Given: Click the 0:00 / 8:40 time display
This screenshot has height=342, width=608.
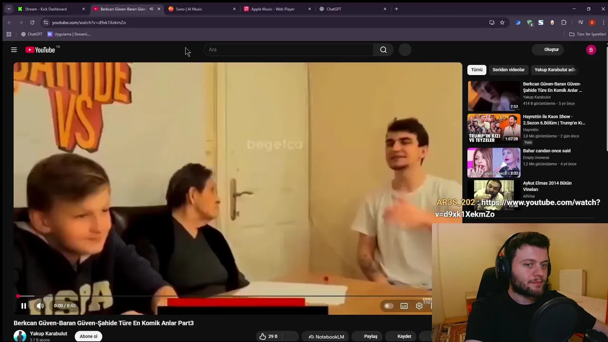Looking at the screenshot, I should click(x=65, y=306).
